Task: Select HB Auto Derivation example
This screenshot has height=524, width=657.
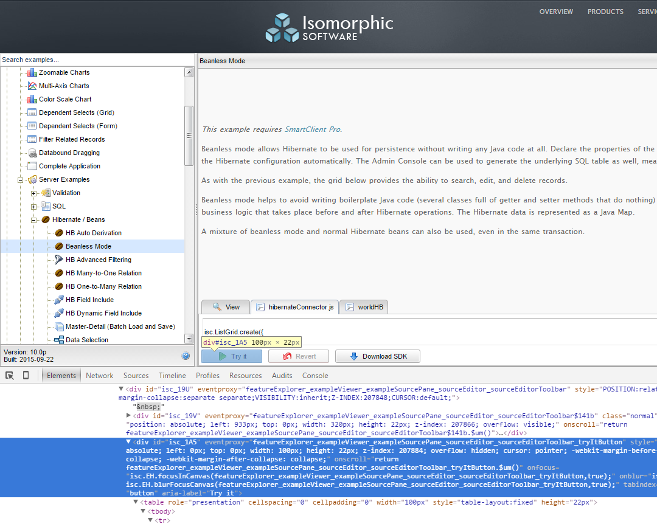Action: pos(94,233)
